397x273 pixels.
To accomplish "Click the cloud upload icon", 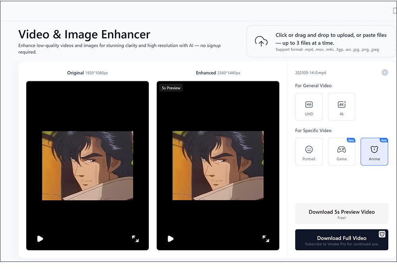I will (x=261, y=41).
